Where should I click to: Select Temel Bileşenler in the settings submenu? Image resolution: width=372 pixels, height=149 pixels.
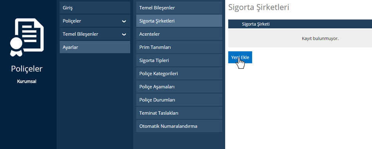point(179,7)
